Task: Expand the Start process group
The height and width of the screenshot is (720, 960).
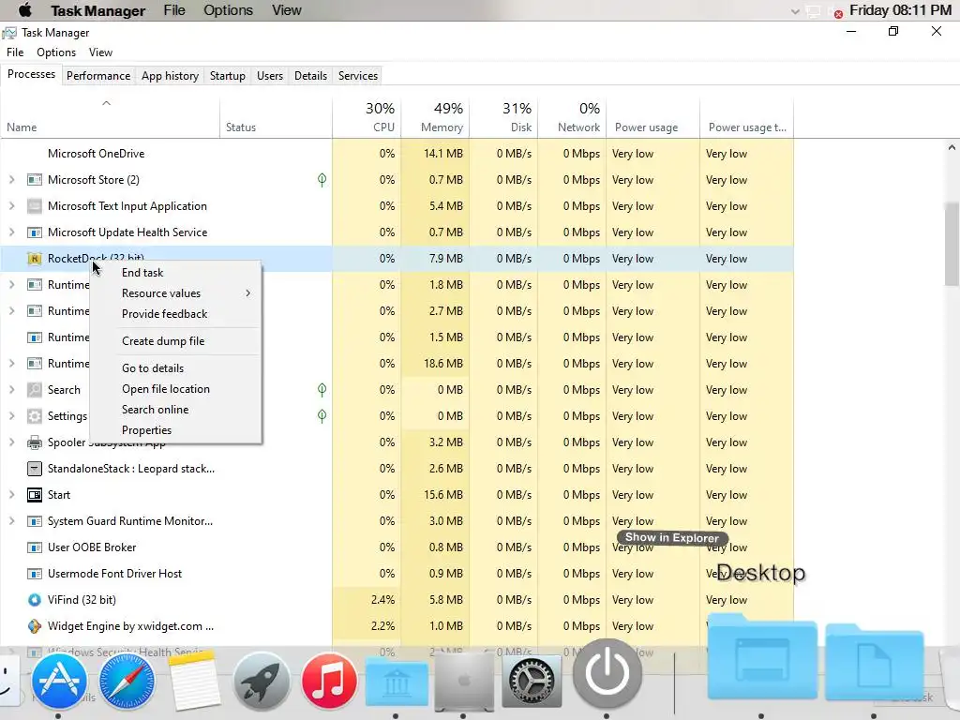Action: click(11, 495)
